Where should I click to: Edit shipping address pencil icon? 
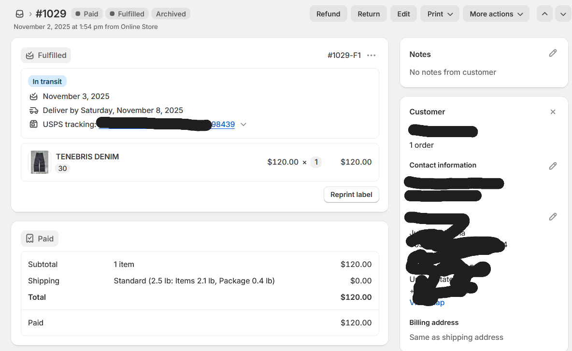click(x=553, y=217)
